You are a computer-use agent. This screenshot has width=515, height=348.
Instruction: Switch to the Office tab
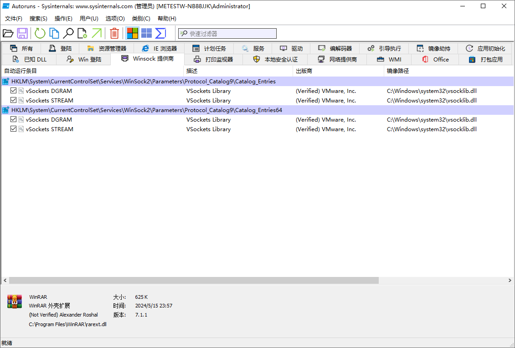435,59
